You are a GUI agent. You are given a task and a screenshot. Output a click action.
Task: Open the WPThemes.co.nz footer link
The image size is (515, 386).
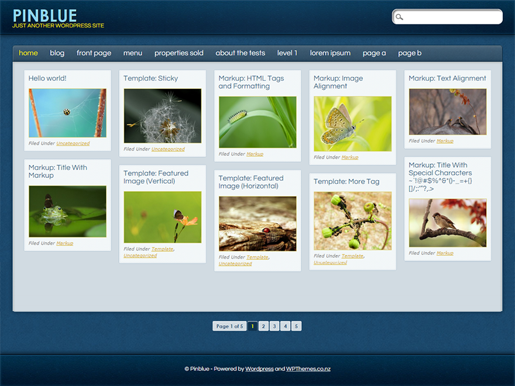click(308, 368)
